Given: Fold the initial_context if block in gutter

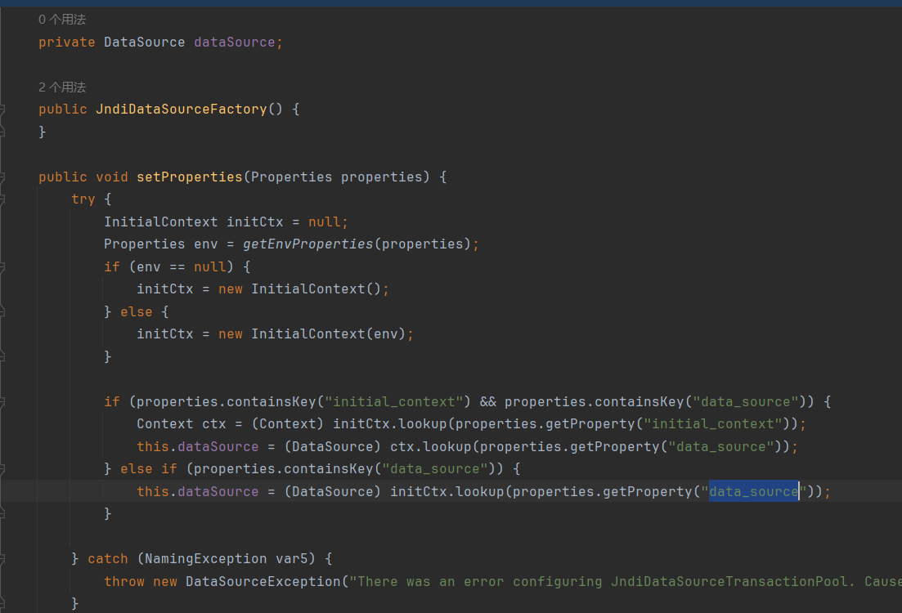Looking at the screenshot, I should [x=2, y=402].
